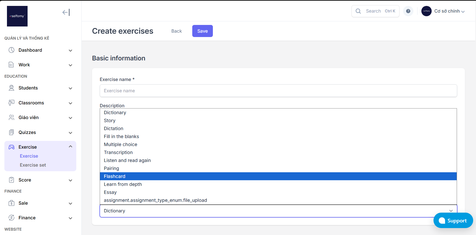Viewport: 476px width, 235px height.
Task: Pick the Essay option in list
Action: [x=110, y=192]
